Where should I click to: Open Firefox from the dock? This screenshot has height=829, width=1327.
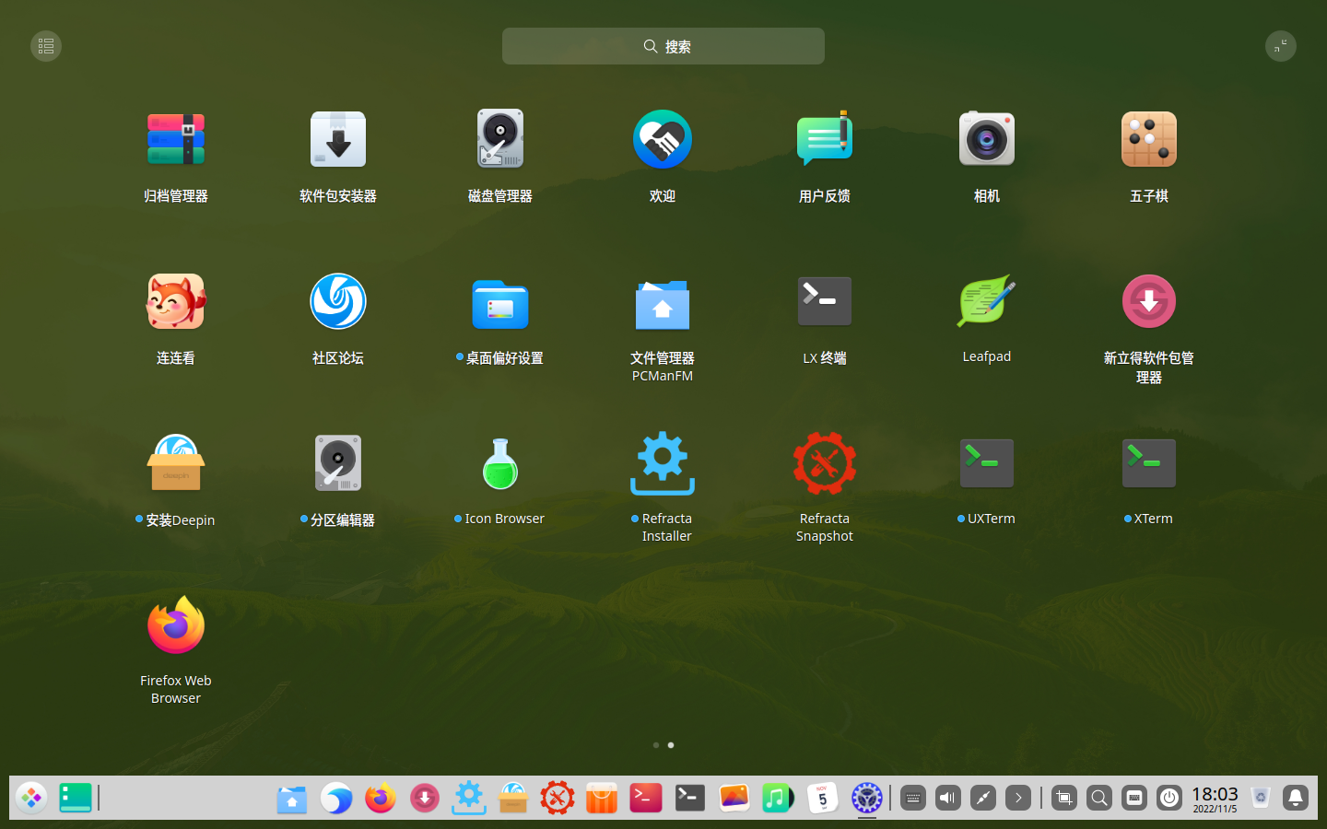(381, 798)
